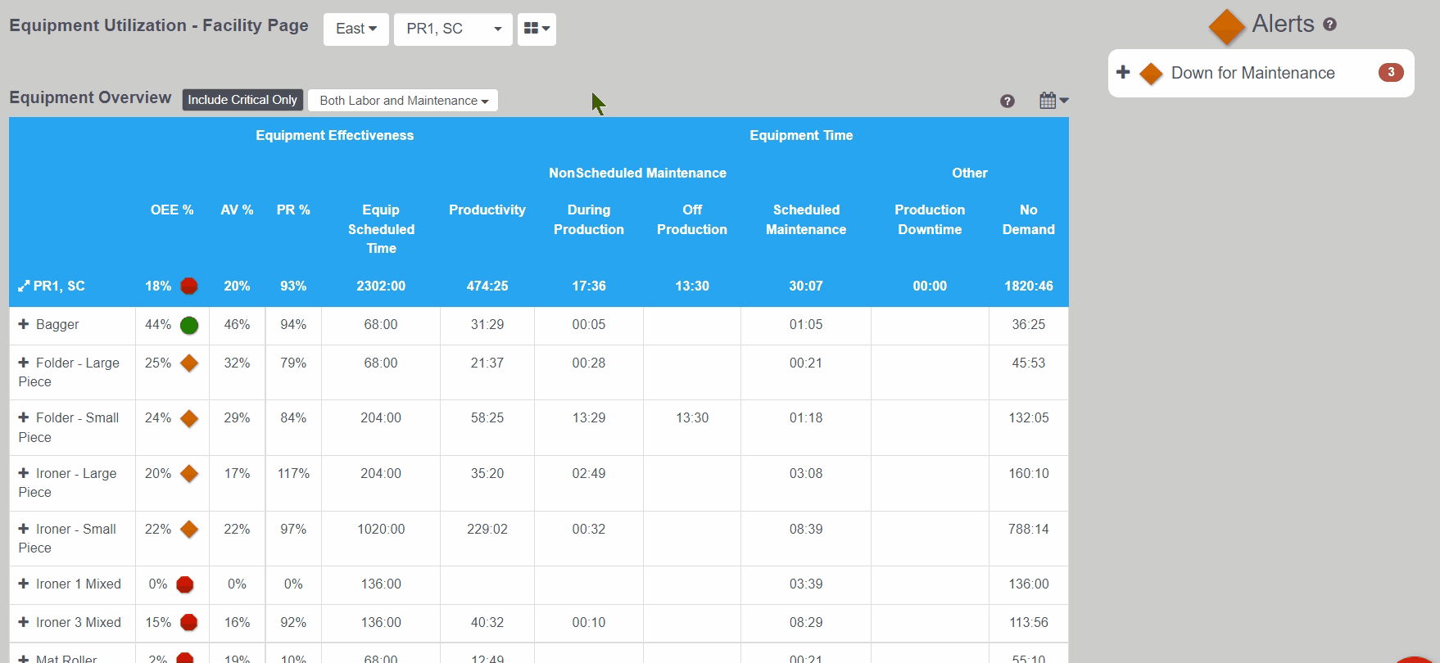Click the No Demand column header

click(x=1029, y=219)
